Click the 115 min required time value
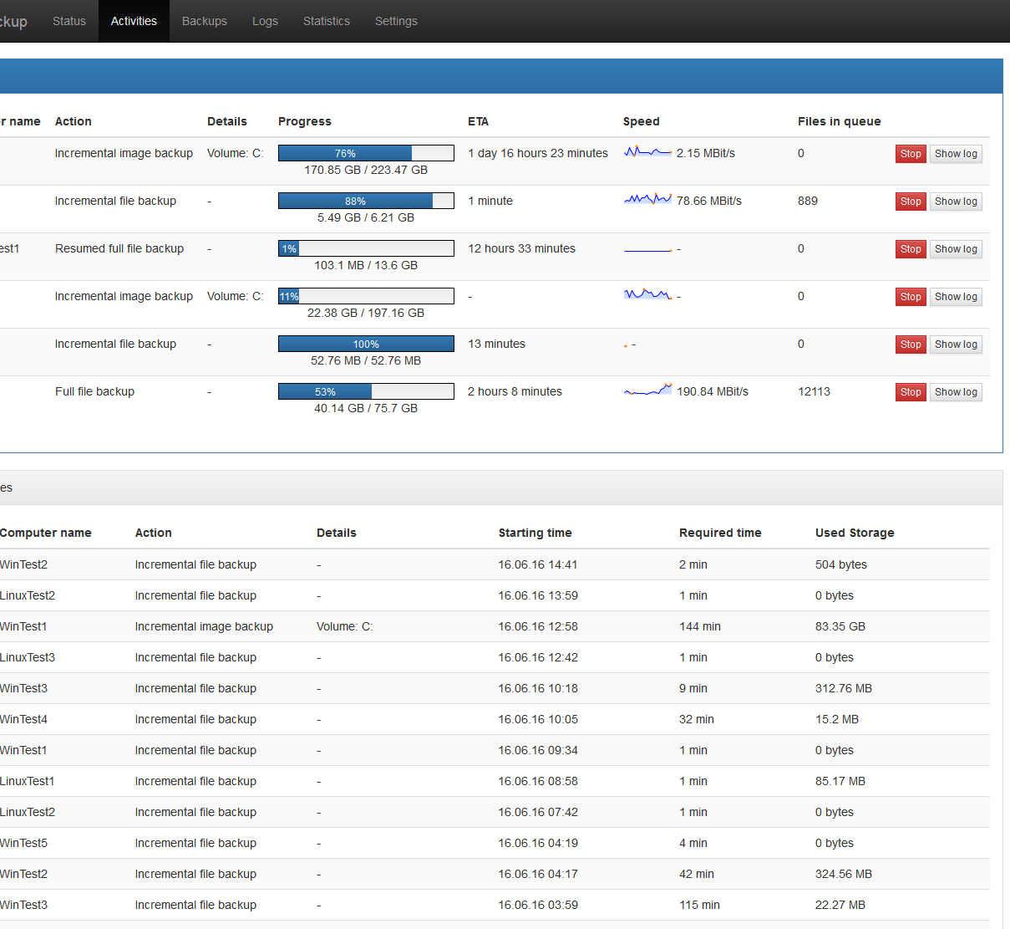 coord(699,905)
